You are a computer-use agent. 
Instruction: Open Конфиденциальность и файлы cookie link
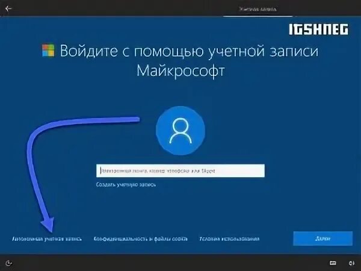(140, 238)
